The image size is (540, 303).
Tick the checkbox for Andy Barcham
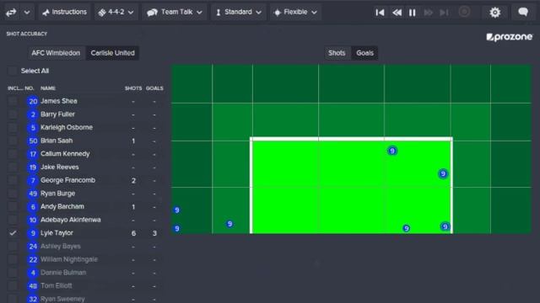coord(13,206)
